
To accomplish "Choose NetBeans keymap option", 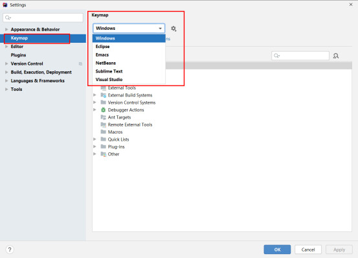I will pyautogui.click(x=129, y=63).
